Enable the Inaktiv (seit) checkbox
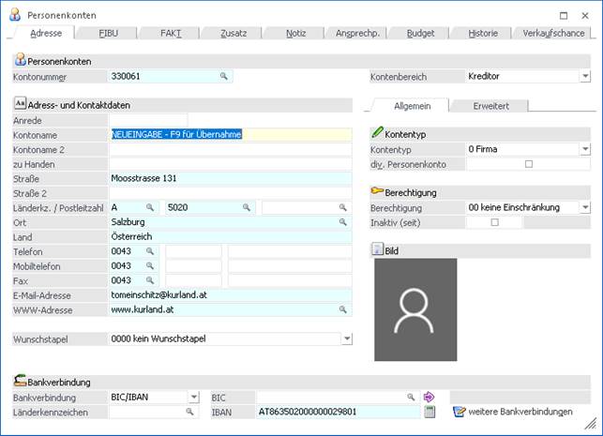603x436 pixels. [494, 222]
